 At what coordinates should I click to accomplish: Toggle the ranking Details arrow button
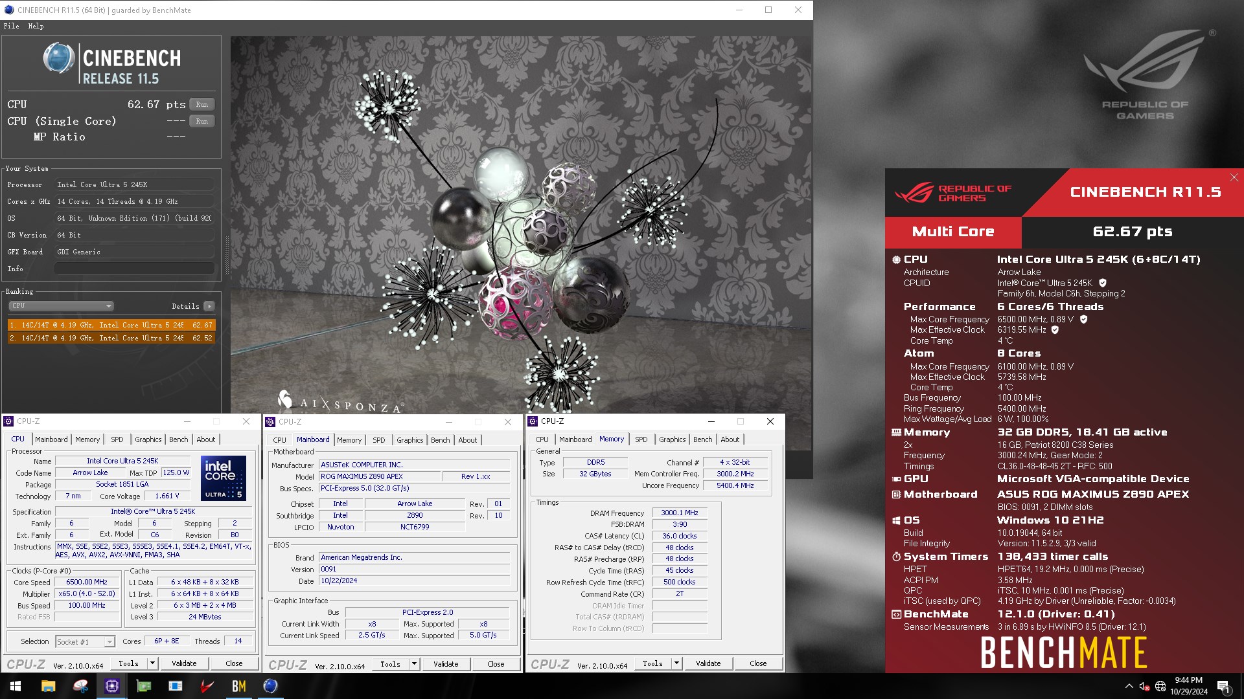pos(209,306)
